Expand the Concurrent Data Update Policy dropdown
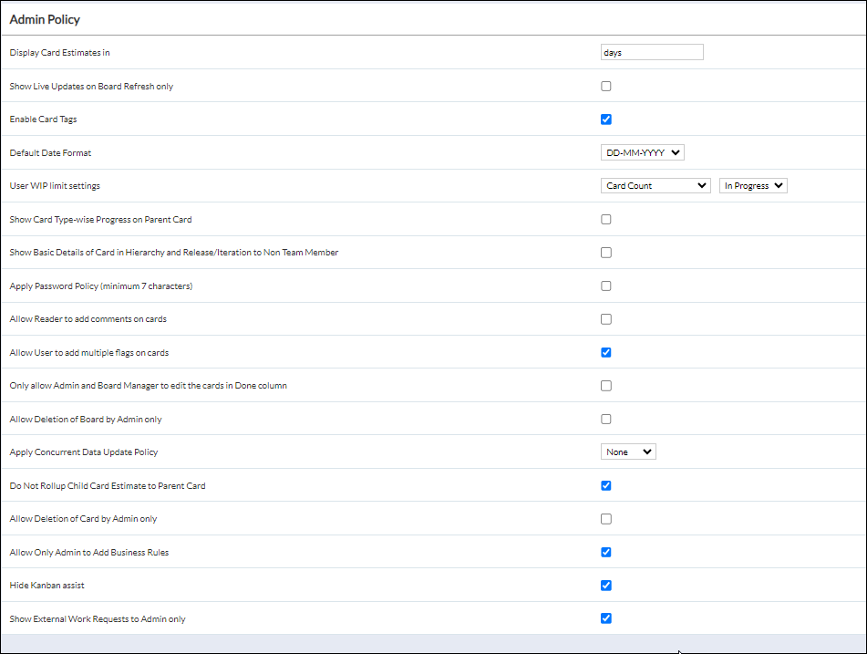The width and height of the screenshot is (867, 654). click(627, 452)
